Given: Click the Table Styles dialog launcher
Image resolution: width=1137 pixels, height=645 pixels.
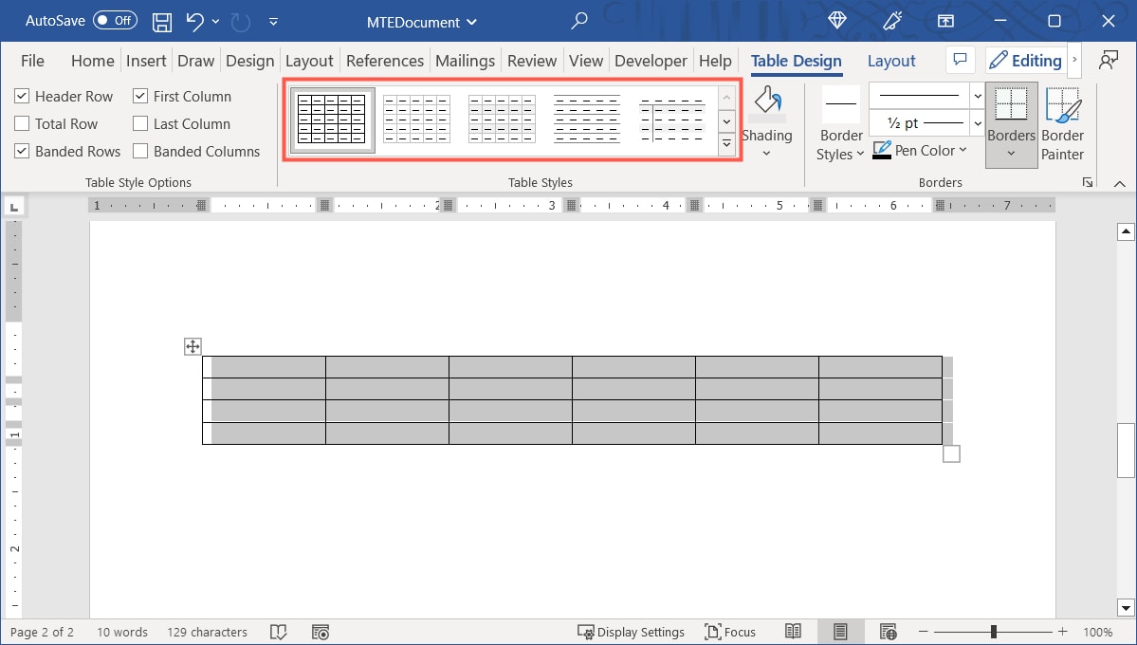Looking at the screenshot, I should tap(1087, 182).
